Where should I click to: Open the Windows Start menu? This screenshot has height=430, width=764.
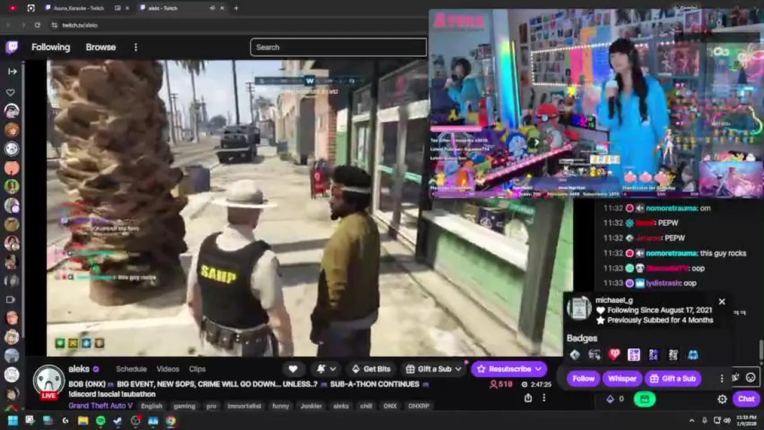coord(13,420)
